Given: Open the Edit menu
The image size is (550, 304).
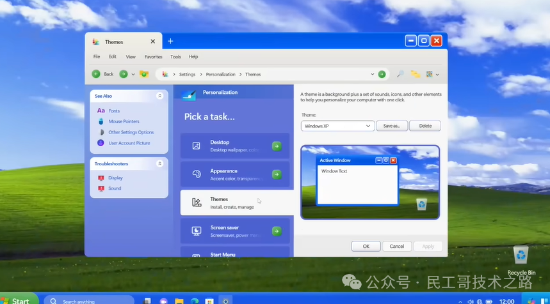Looking at the screenshot, I should (112, 57).
